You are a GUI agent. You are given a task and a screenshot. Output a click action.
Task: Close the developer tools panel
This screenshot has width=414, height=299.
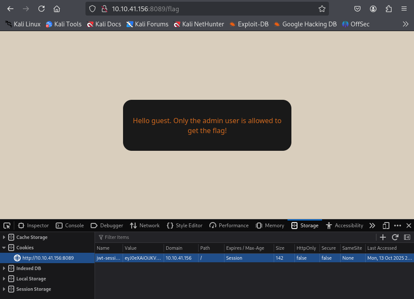(x=409, y=226)
